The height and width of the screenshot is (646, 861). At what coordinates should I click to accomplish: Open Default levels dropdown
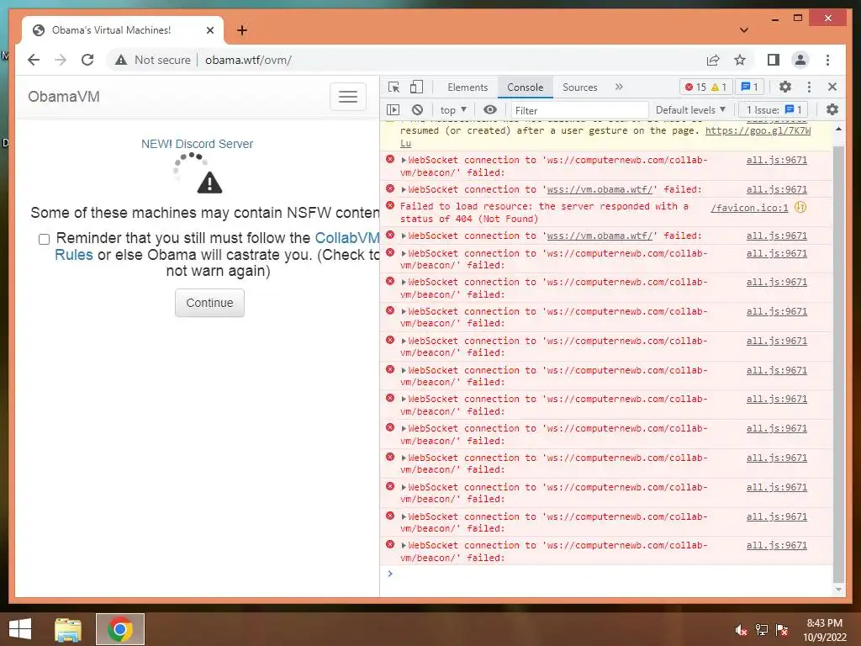(690, 110)
